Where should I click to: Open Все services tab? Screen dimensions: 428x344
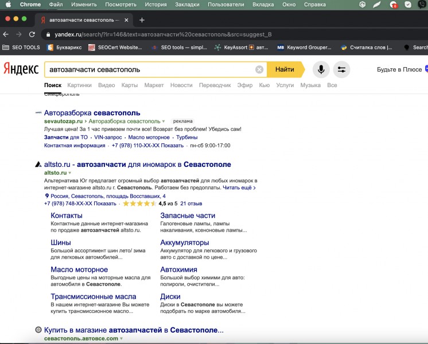pos(332,85)
